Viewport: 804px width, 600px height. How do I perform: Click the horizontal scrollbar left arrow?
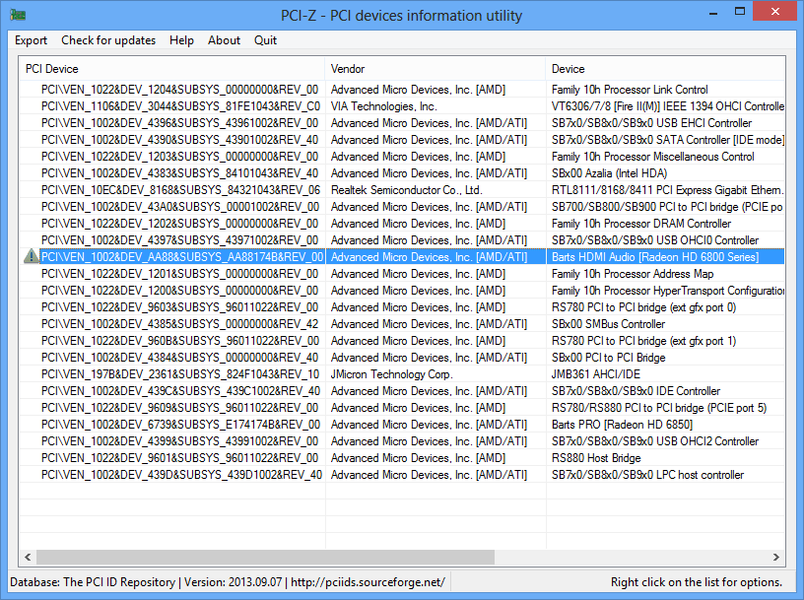(x=28, y=557)
